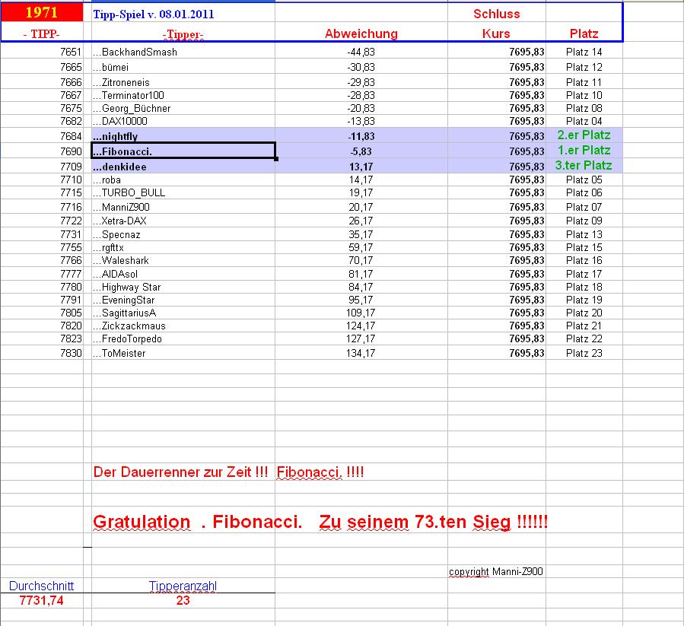Select the deviation value 134,17

[x=361, y=353]
